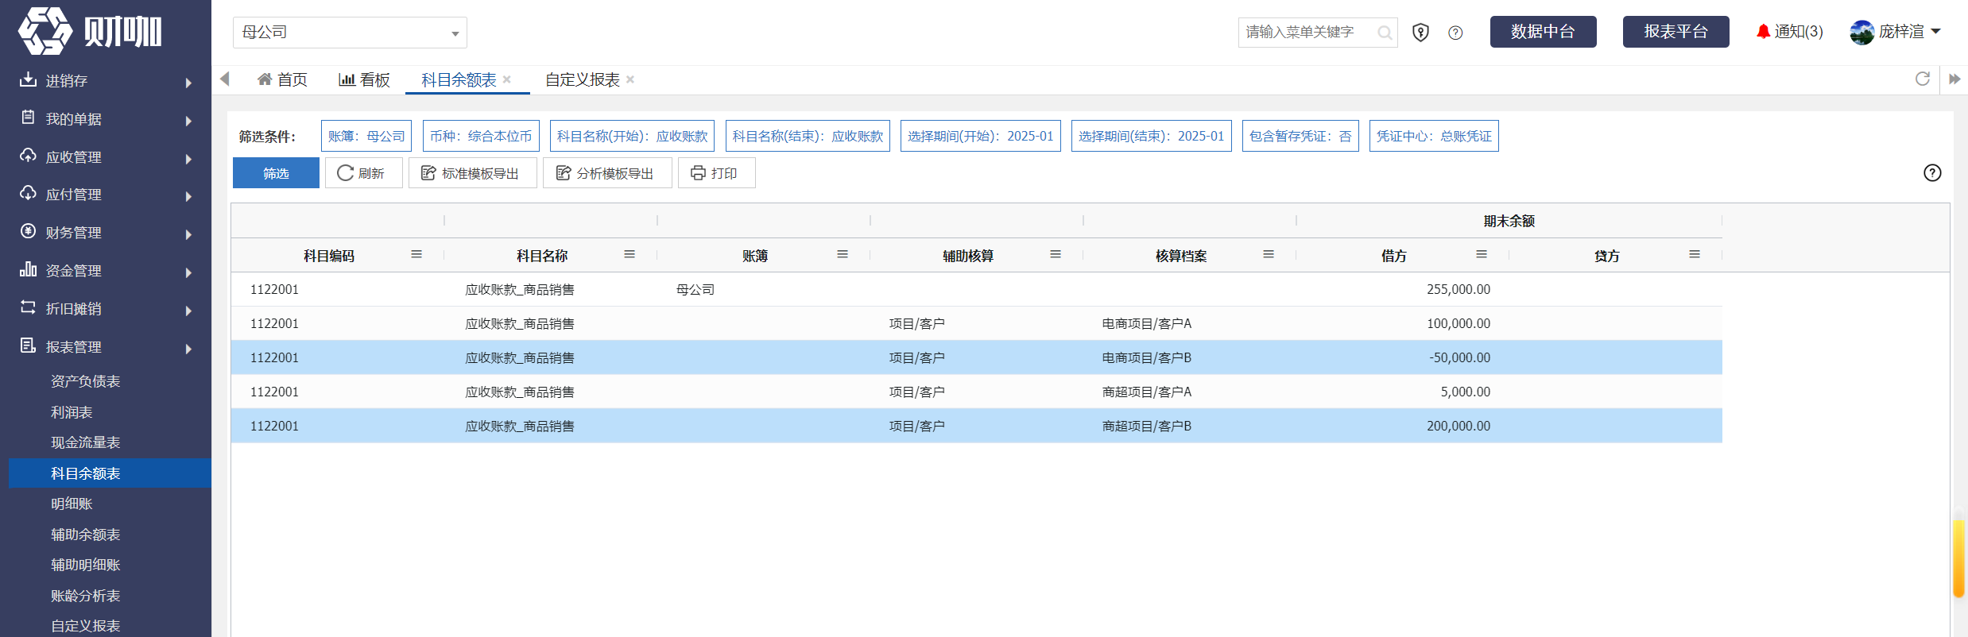Click the orange vertical scrollbar thumb
Viewport: 1968px width, 637px height.
[1958, 558]
